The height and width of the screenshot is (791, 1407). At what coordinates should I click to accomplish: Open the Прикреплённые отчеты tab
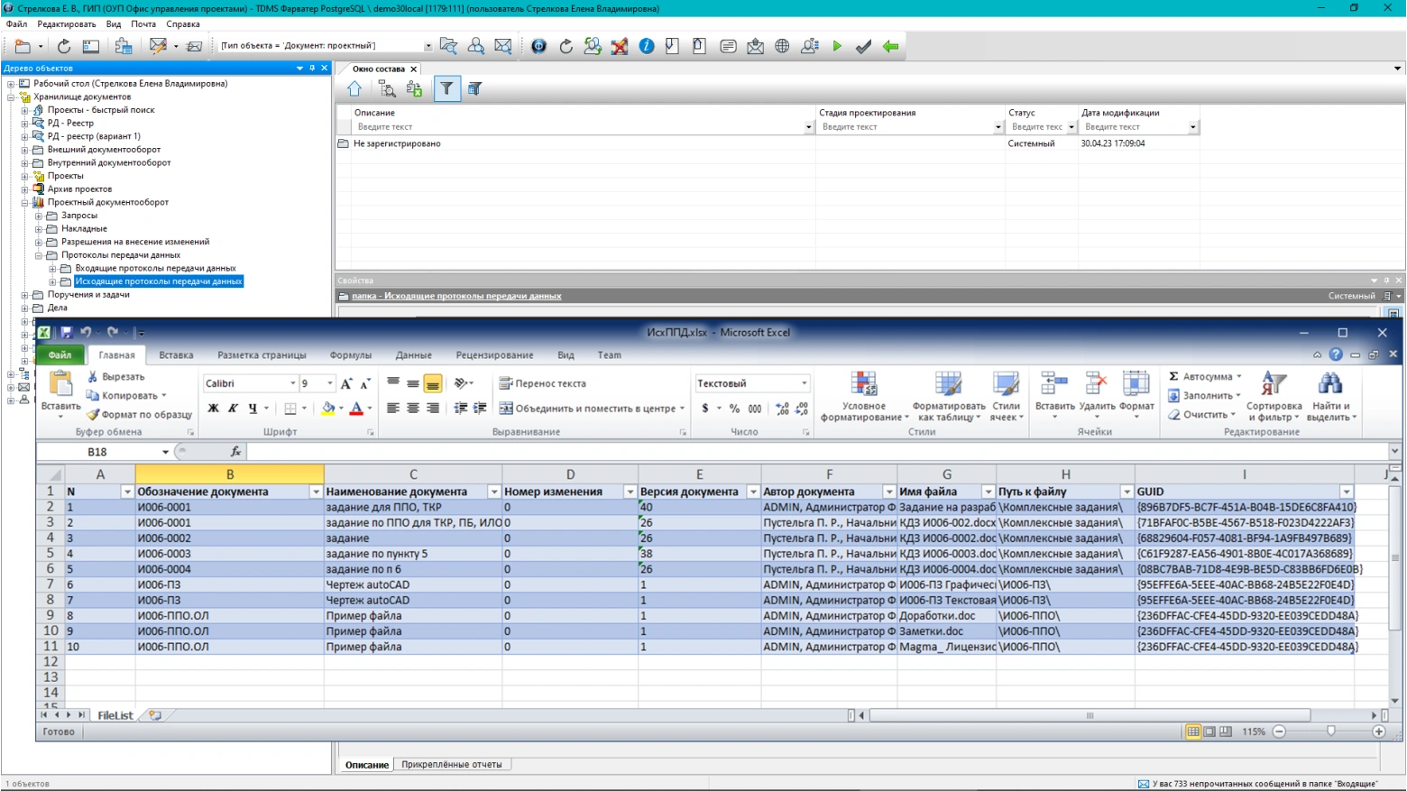(x=451, y=765)
